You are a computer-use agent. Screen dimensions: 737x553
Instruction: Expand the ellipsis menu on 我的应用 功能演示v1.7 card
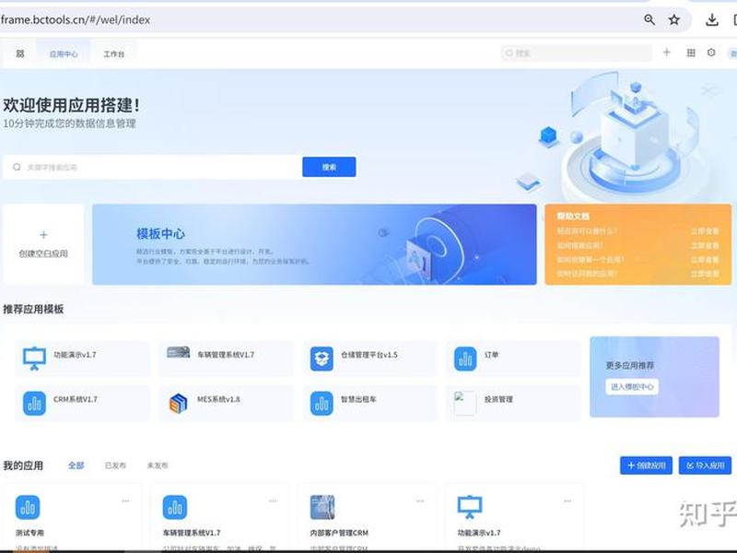click(567, 501)
